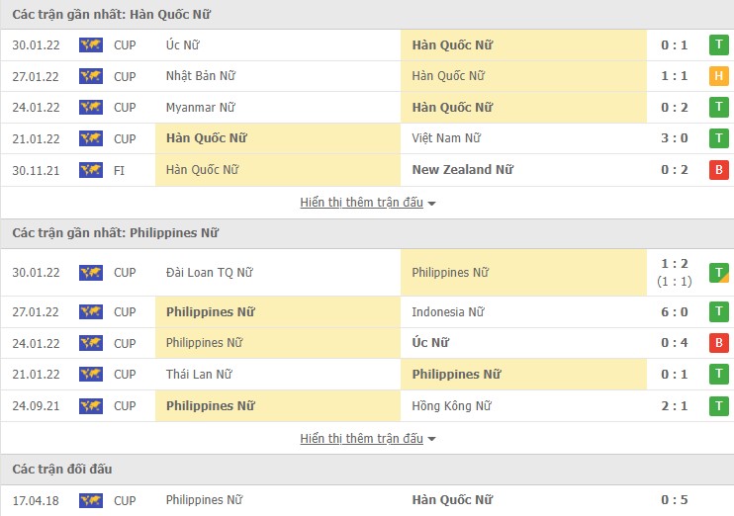
Task: Click the green T result badge for Myanmar Nữ match
Action: [718, 107]
